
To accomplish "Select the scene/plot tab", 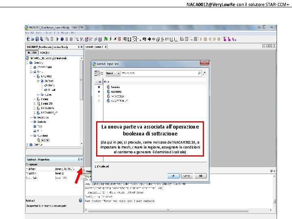I will [45, 52].
